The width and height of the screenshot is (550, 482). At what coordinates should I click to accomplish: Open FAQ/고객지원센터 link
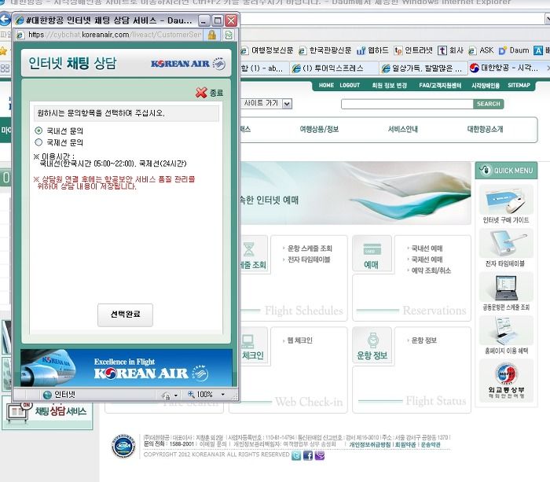point(440,85)
